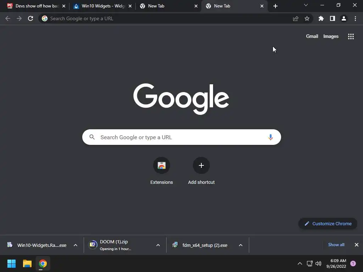Show hidden icons in the system tray
Screen dimensions: 363x272
pyautogui.click(x=300, y=263)
